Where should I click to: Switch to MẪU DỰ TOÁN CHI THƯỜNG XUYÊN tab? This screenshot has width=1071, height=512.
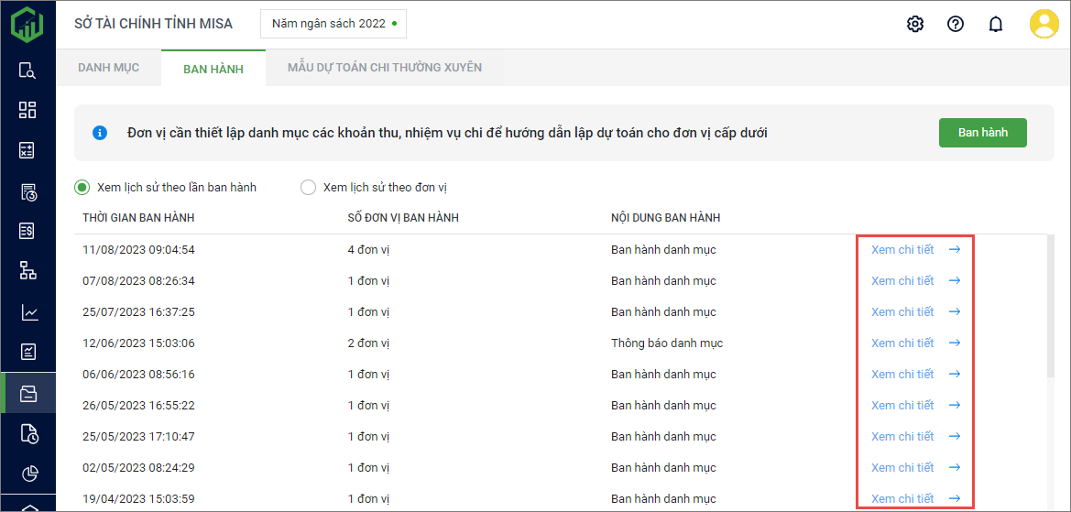(x=384, y=68)
